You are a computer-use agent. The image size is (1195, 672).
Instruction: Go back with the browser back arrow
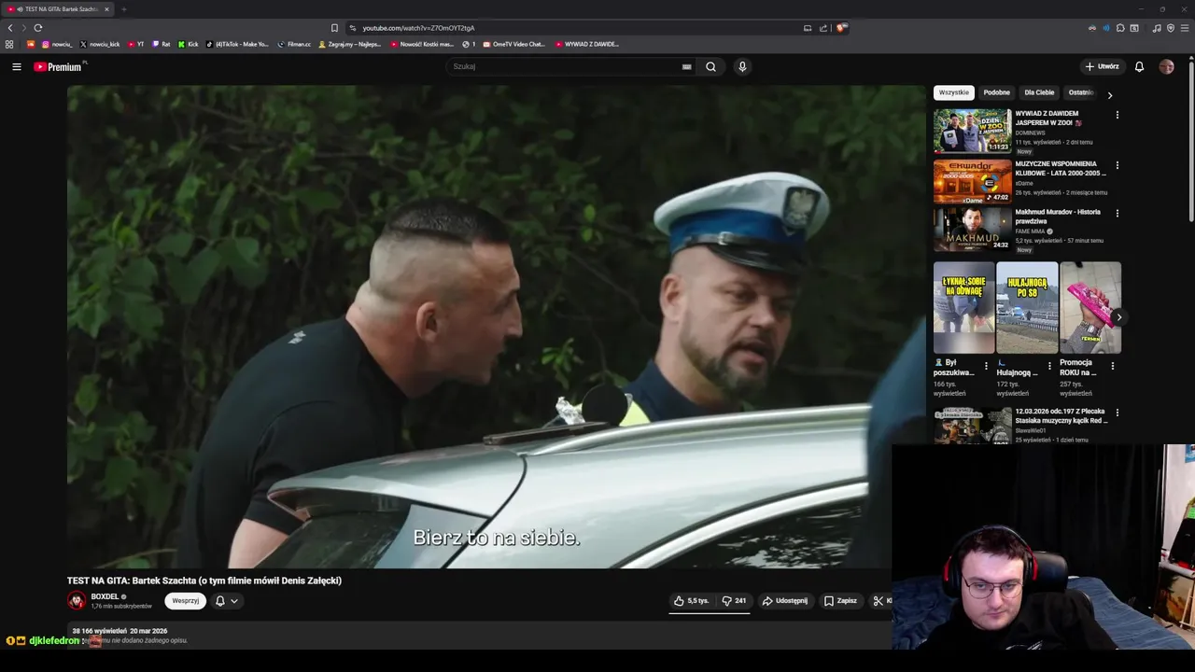point(10,28)
